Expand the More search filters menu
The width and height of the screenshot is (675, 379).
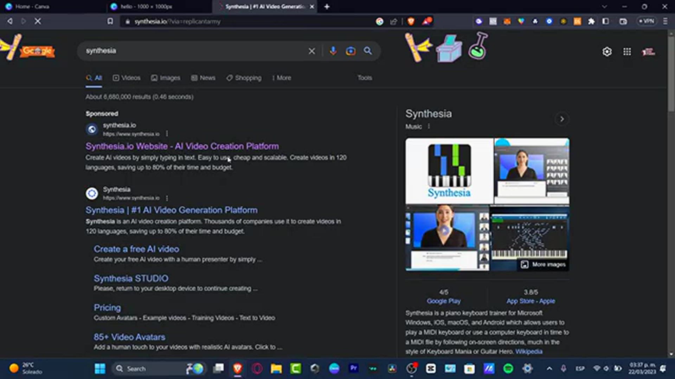(x=282, y=78)
